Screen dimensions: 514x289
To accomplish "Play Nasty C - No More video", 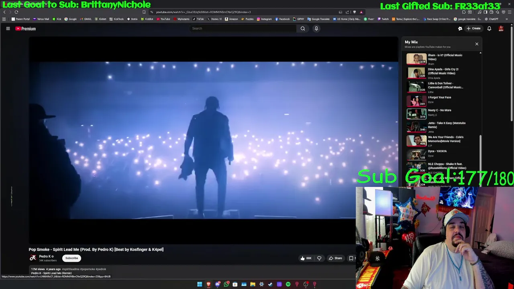I will (x=442, y=114).
